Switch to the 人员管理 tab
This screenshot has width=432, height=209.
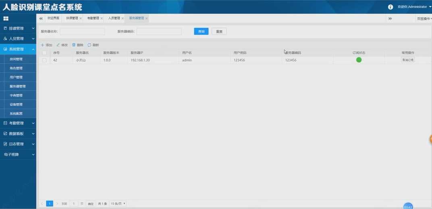pyautogui.click(x=114, y=18)
